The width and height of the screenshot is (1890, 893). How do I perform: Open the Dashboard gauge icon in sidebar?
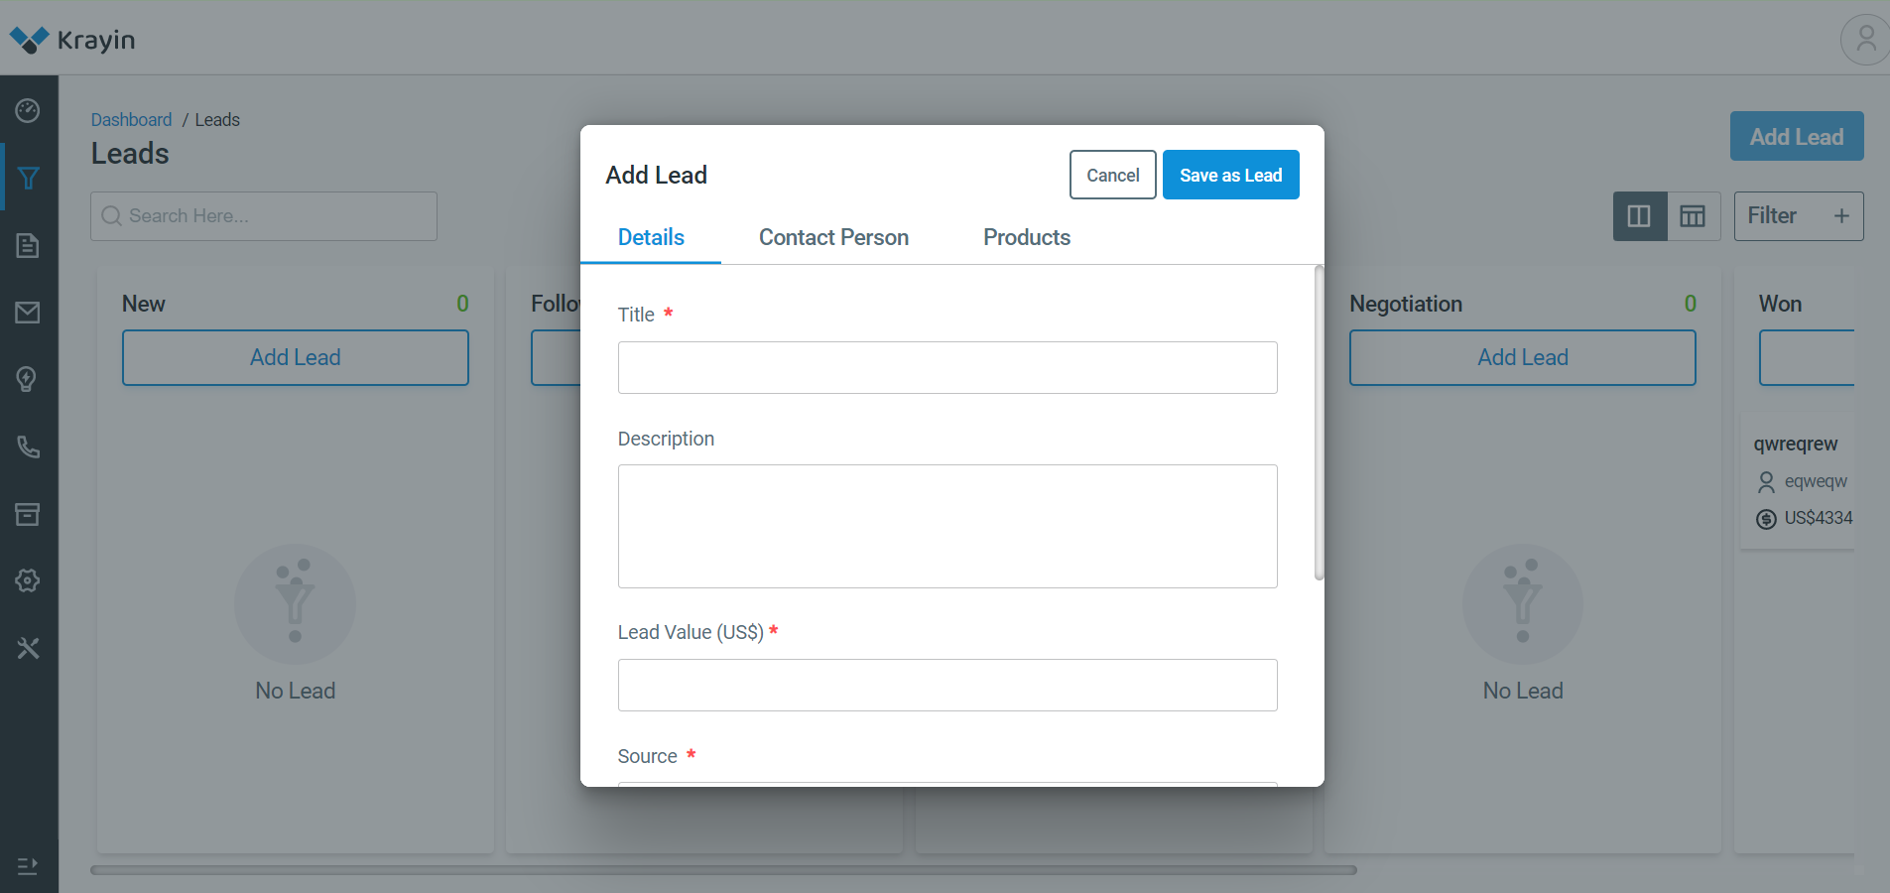tap(28, 110)
